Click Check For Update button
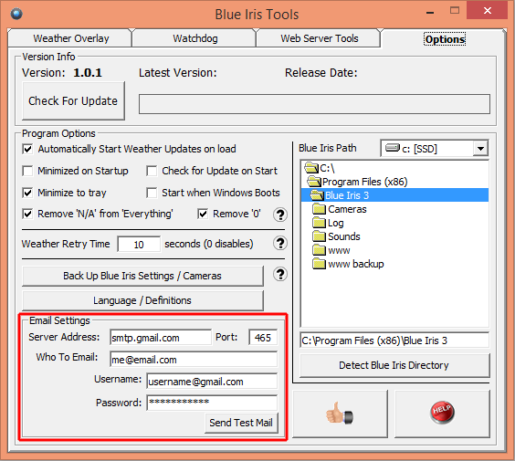 click(73, 100)
